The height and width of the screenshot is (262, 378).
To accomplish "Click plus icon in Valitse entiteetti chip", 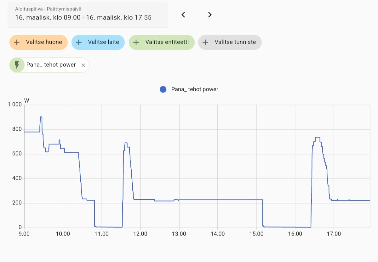I will point(136,42).
